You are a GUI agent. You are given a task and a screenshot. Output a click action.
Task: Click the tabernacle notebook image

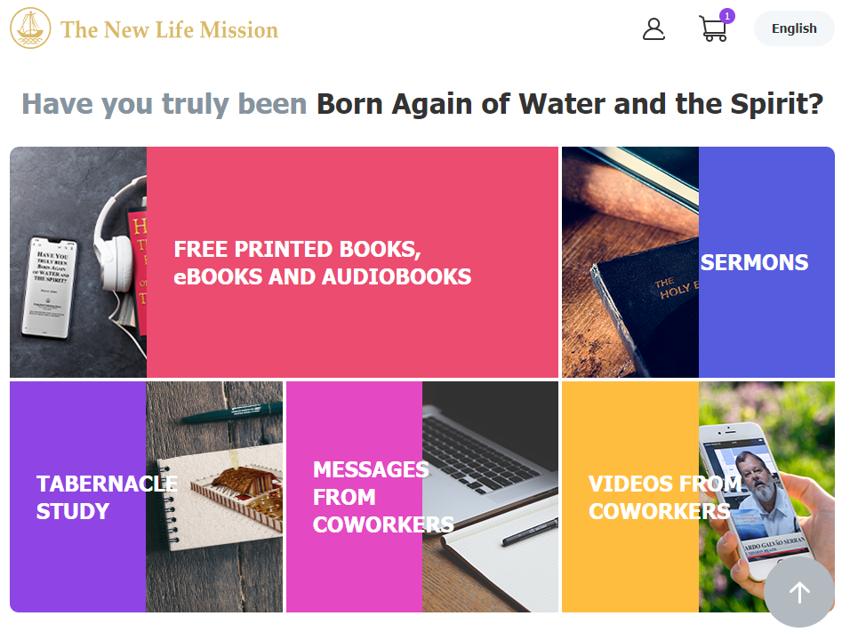pyautogui.click(x=215, y=497)
